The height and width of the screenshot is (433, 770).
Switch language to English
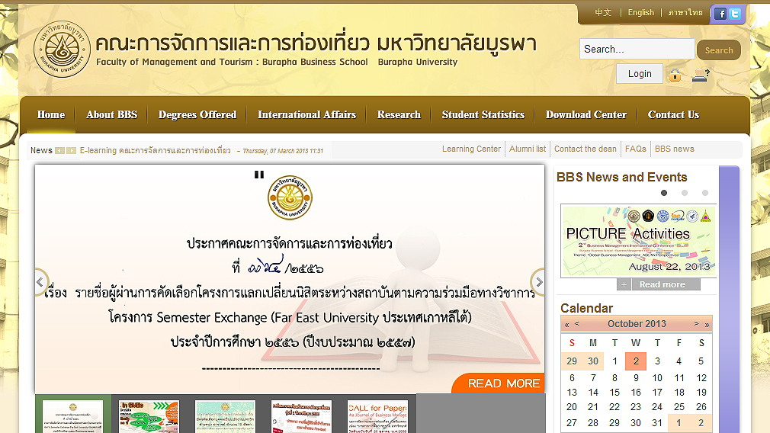[641, 12]
